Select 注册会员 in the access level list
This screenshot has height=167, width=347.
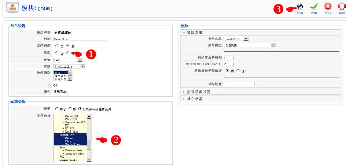pyautogui.click(x=61, y=76)
